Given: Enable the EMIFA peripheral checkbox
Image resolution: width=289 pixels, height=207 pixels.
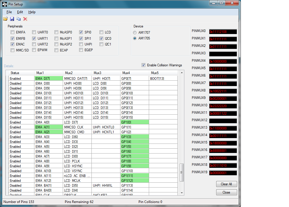Looking at the screenshot, I should click(x=12, y=32).
